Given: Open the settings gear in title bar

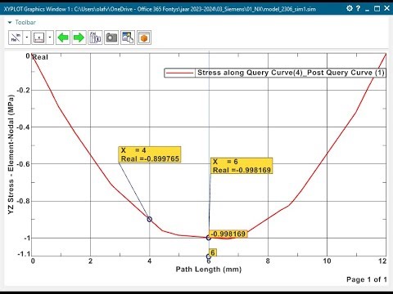Looking at the screenshot, I should 350,8.
